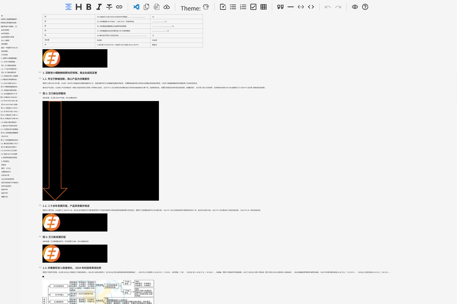
Task: Open the Theme picker icon
Action: (206, 7)
